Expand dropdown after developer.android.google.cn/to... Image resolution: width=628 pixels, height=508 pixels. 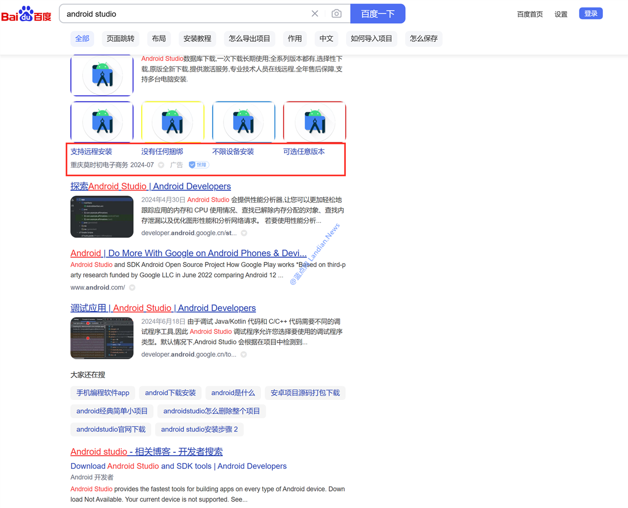(x=243, y=354)
